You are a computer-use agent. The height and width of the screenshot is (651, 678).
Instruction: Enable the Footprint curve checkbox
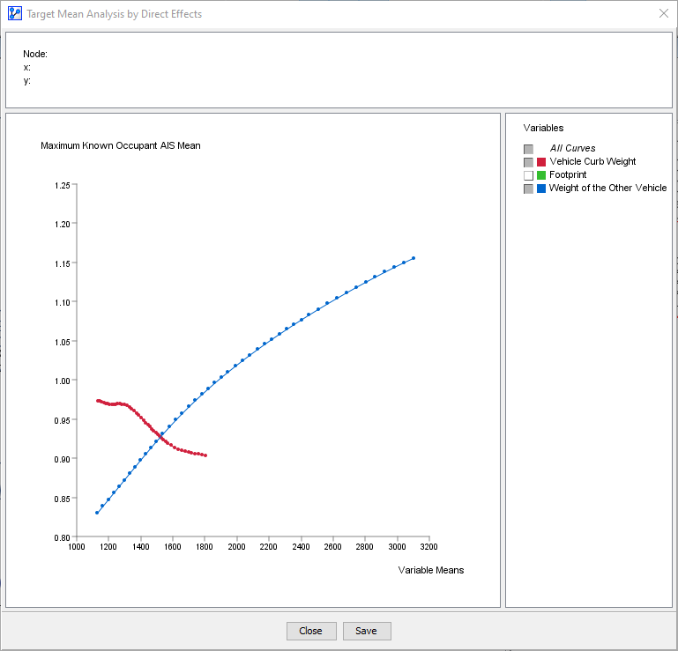pyautogui.click(x=528, y=175)
